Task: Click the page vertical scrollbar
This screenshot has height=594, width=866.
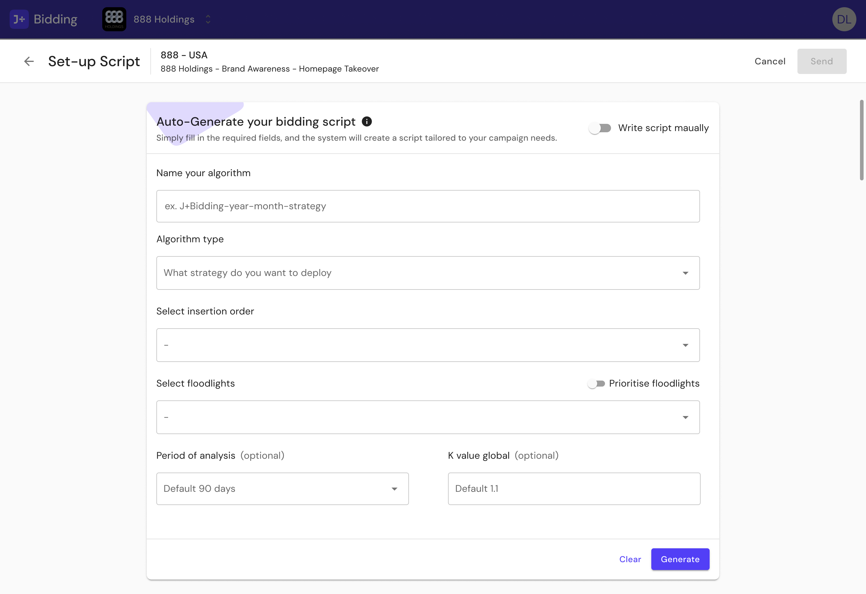Action: click(861, 140)
